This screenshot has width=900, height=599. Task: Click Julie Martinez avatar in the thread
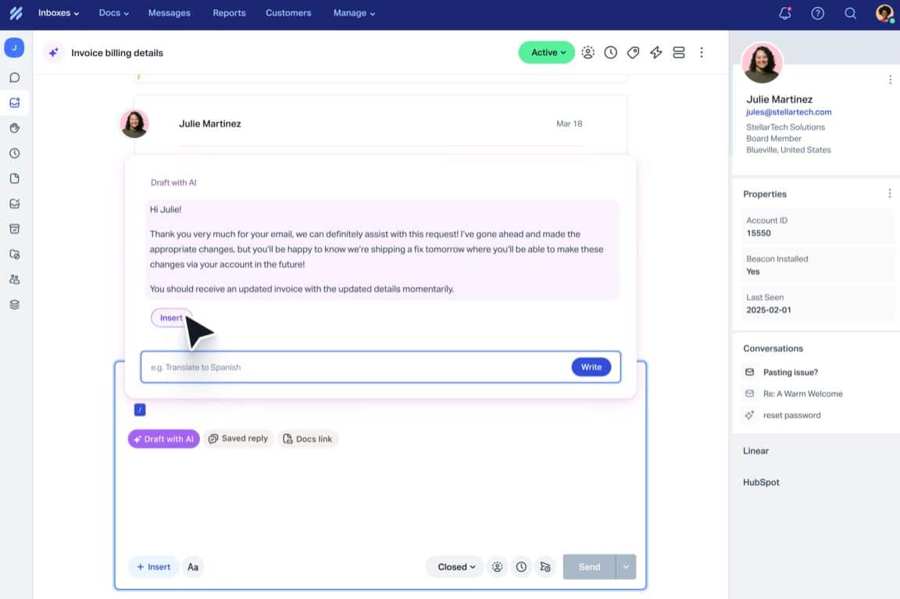pos(134,123)
